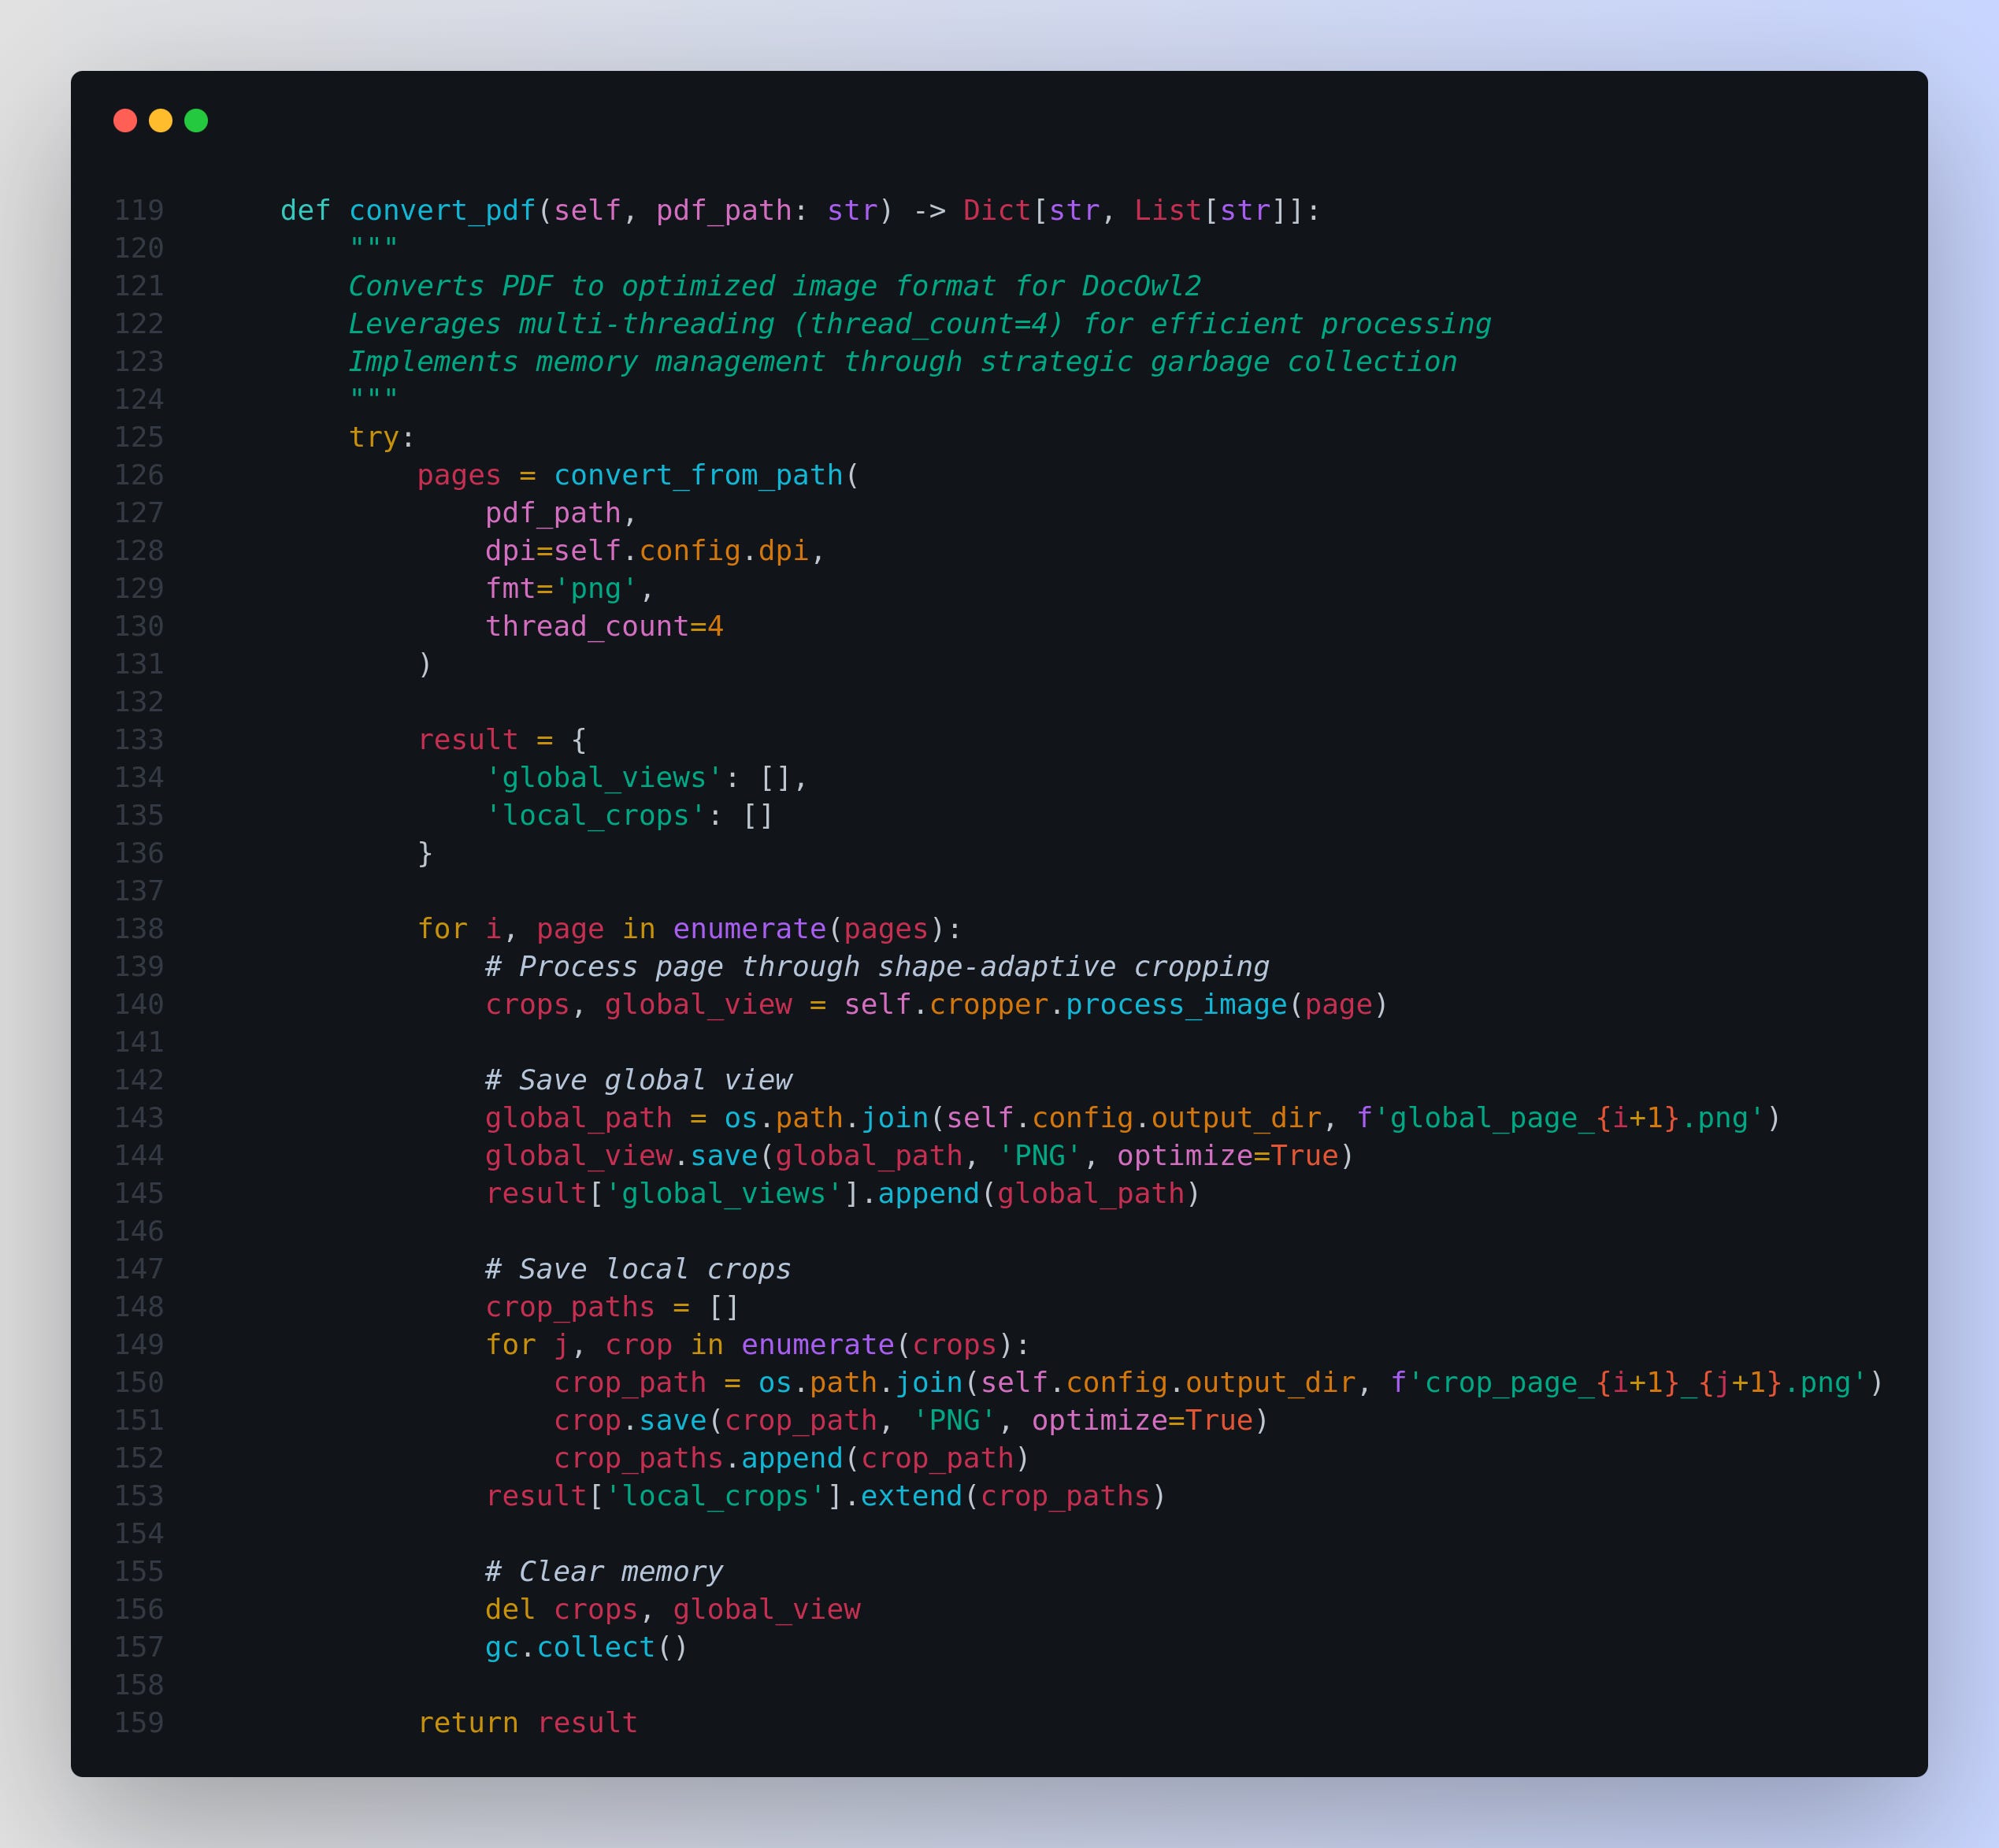Click the yellow minimize window dot
The width and height of the screenshot is (1999, 1848).
coord(161,121)
